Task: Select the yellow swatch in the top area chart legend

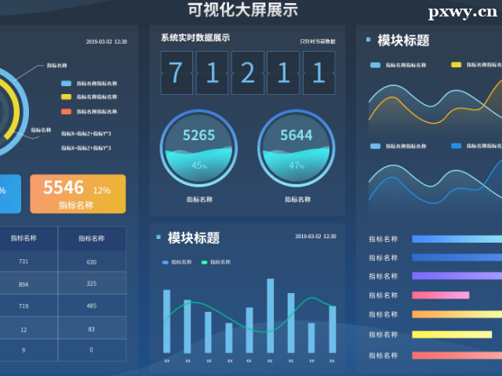Action: (x=456, y=65)
